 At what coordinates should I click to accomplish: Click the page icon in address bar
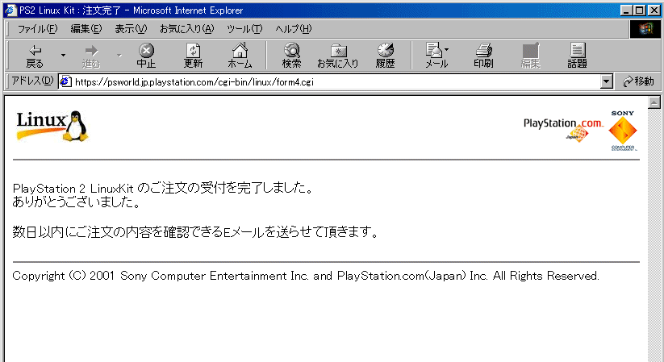65,81
